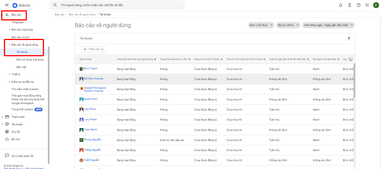
Task: Open the help question mark icon
Action: 358,5
